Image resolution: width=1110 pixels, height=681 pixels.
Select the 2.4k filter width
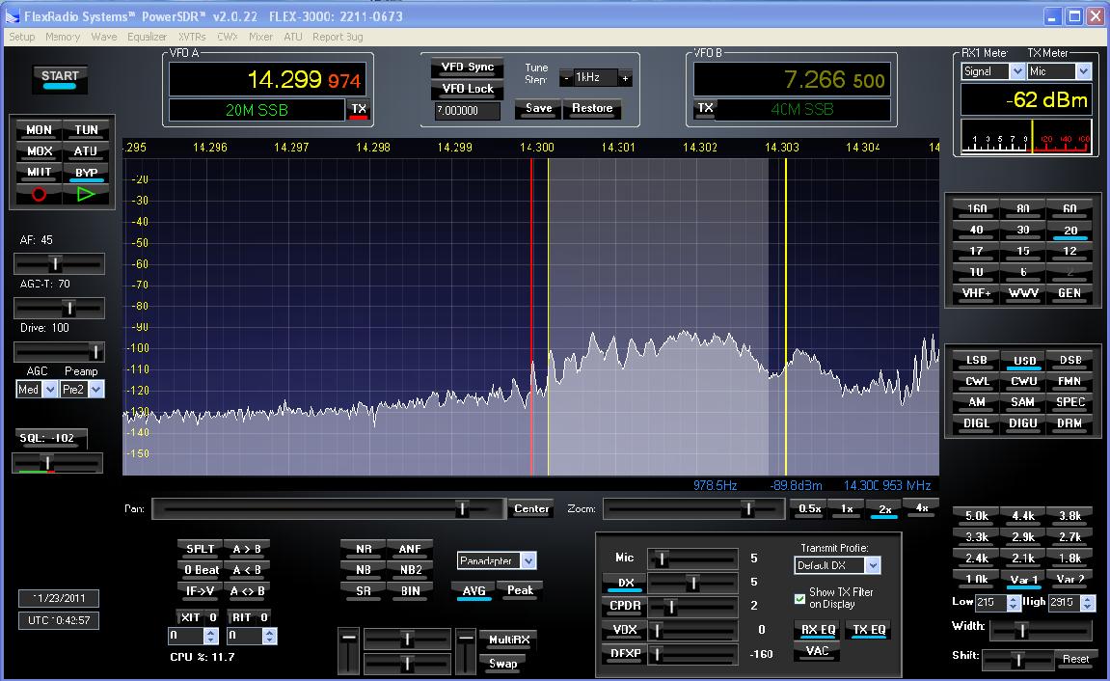[x=976, y=558]
